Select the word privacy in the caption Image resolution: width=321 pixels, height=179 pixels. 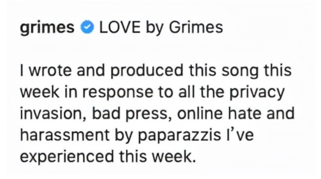(x=259, y=93)
